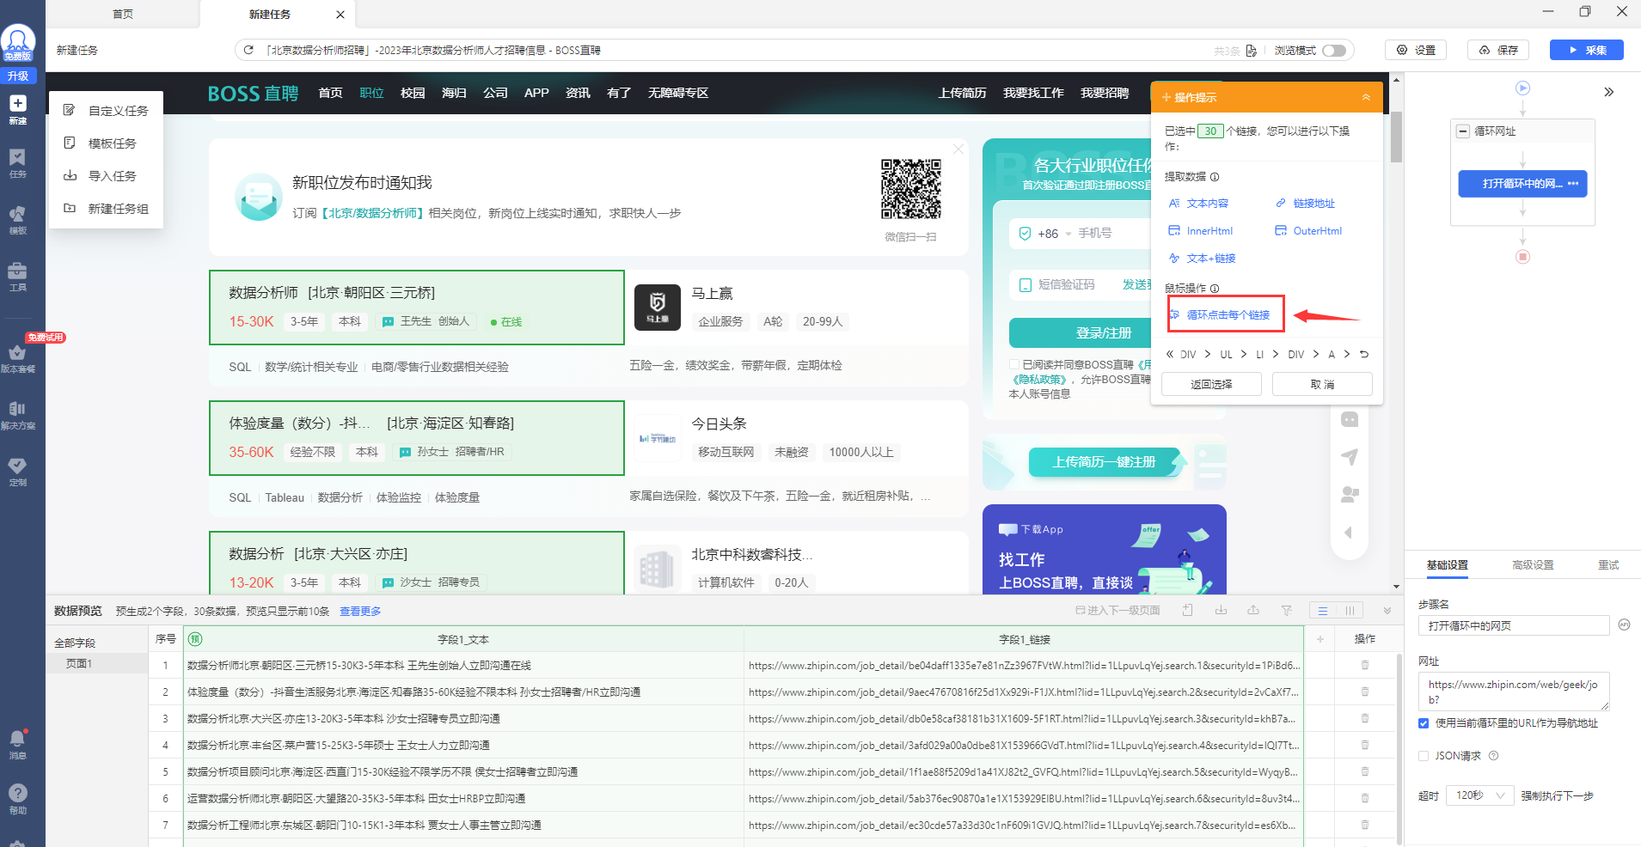This screenshot has height=847, width=1641.
Task: Click the webpage vertical scrollbar thumb
Action: tap(1396, 137)
